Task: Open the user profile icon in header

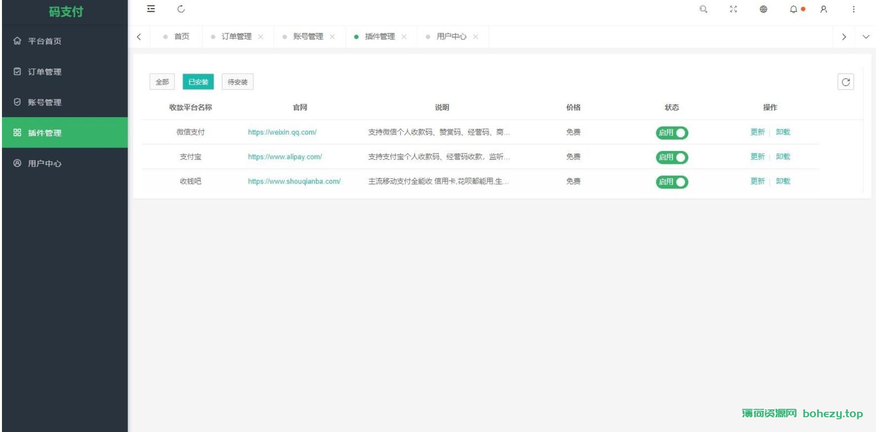Action: coord(823,9)
